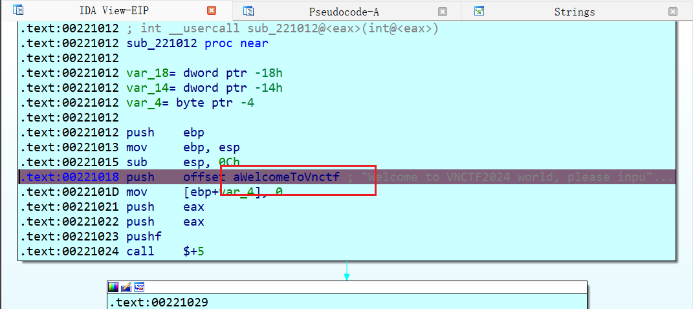
Task: Click the edit-comment pencil icon in block 00221029
Action: tap(126, 287)
